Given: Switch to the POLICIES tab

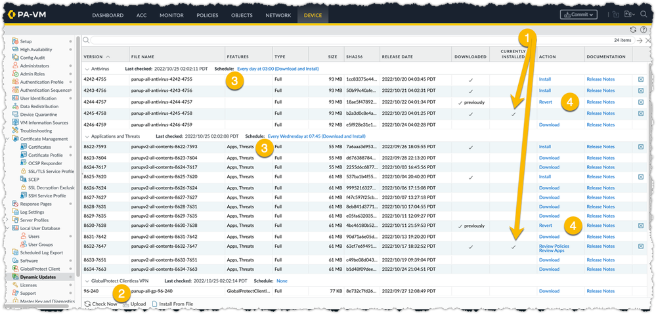Looking at the screenshot, I should [x=207, y=14].
